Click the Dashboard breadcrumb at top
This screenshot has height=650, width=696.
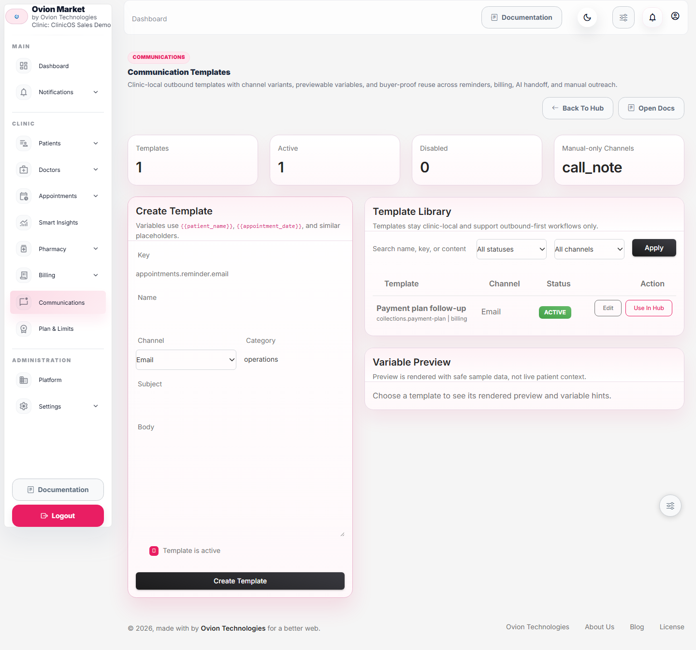149,19
